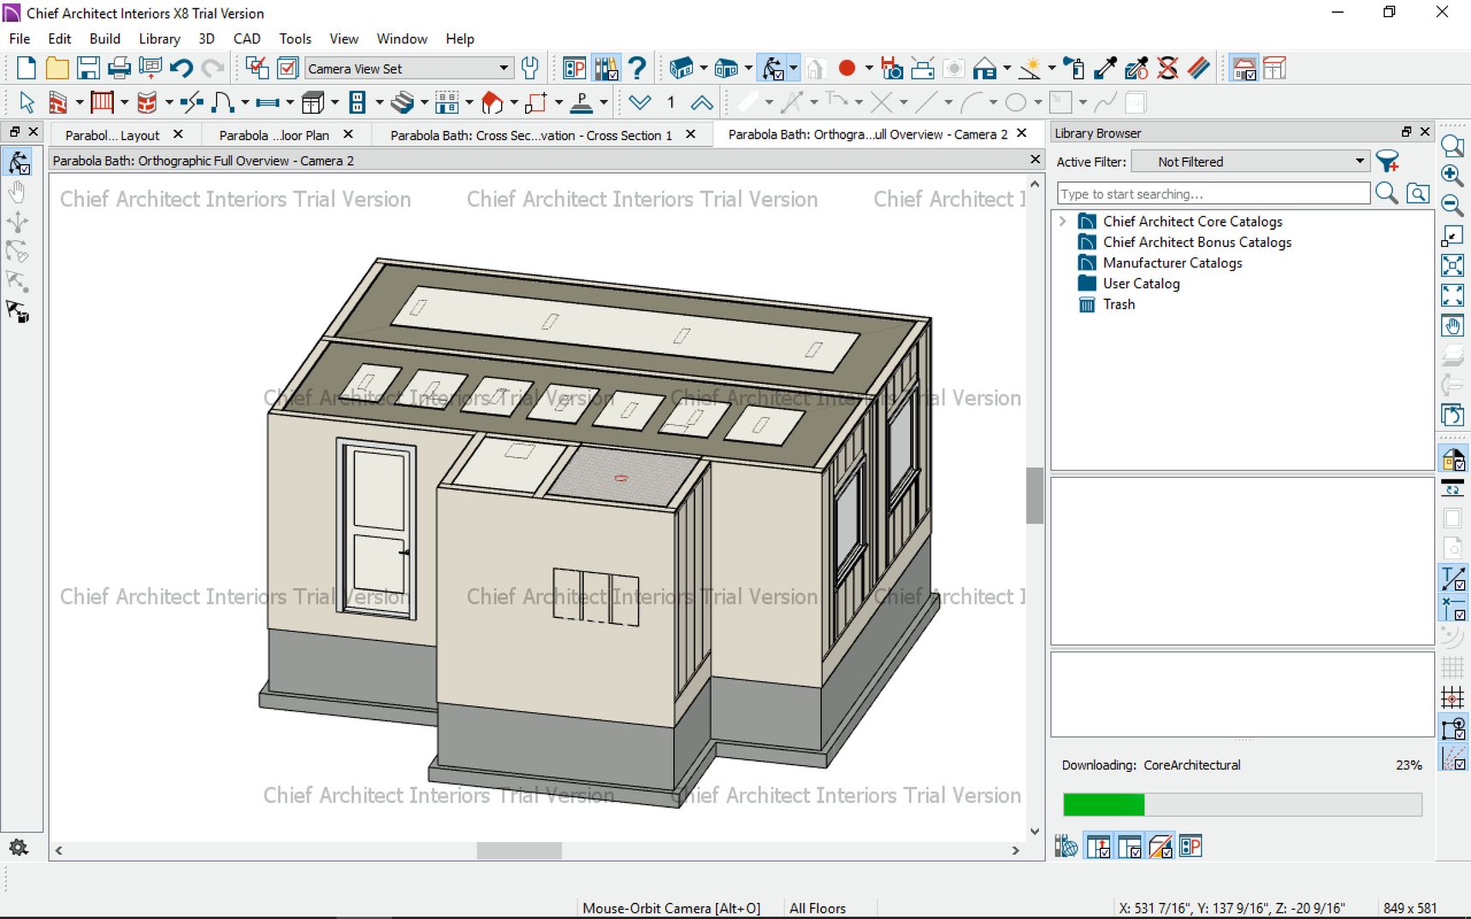Image resolution: width=1471 pixels, height=919 pixels.
Task: Select the Mouse-Orbit Camera tool on left toolbar
Action: [x=19, y=162]
